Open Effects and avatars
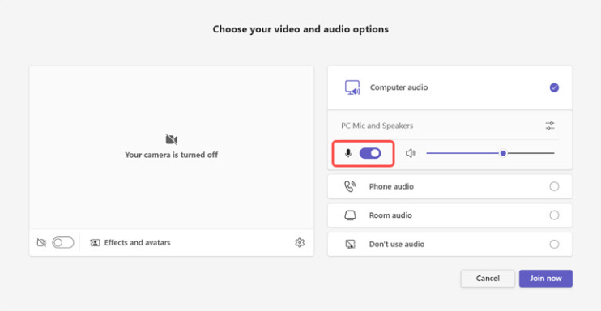 130,243
